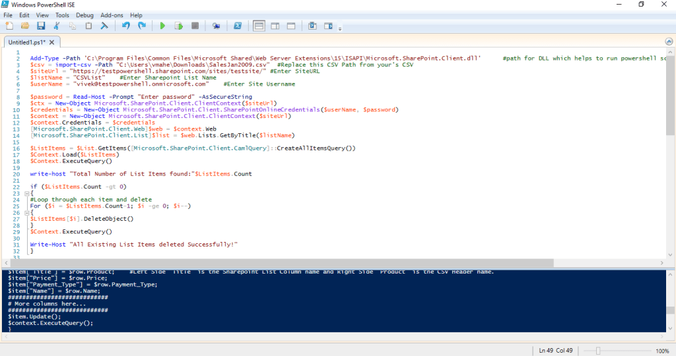Show command add-on pane
Screen dimensions: 676x356
pyautogui.click(x=328, y=26)
